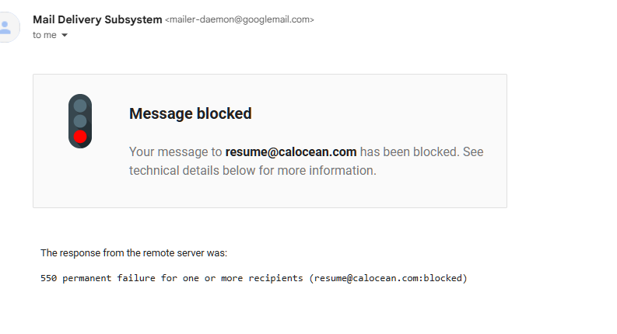Expand recipient details arrow beside "to me"
Image resolution: width=617 pixels, height=334 pixels.
click(x=65, y=36)
